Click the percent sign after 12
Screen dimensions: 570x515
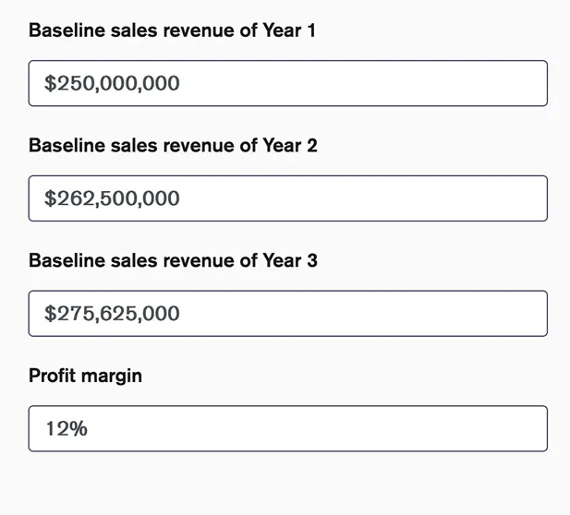(x=79, y=428)
